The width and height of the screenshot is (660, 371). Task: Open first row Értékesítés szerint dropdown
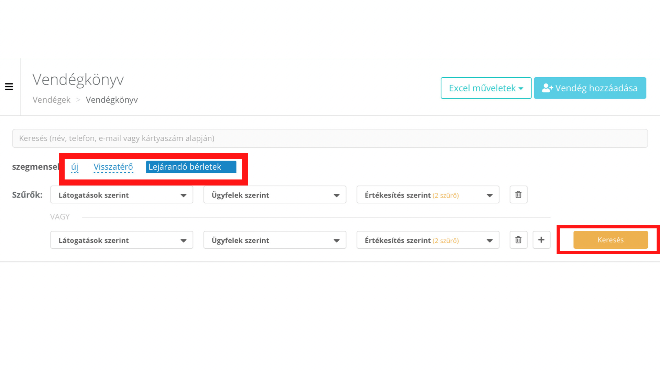428,195
